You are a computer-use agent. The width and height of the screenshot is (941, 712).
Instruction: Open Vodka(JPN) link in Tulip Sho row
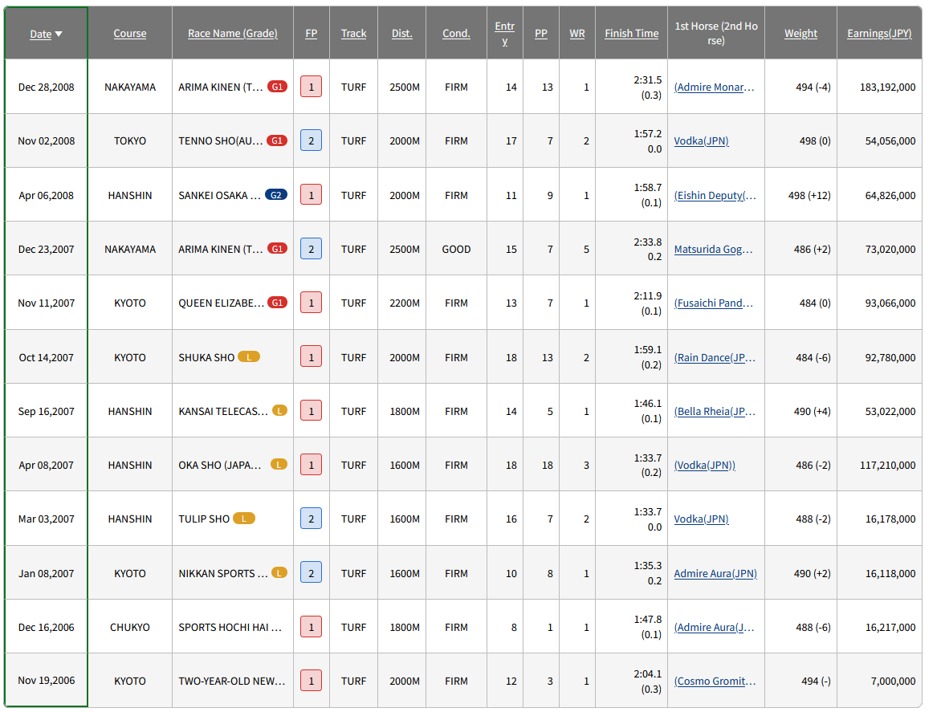tap(701, 519)
